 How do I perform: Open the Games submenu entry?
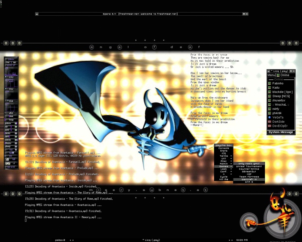223,166
